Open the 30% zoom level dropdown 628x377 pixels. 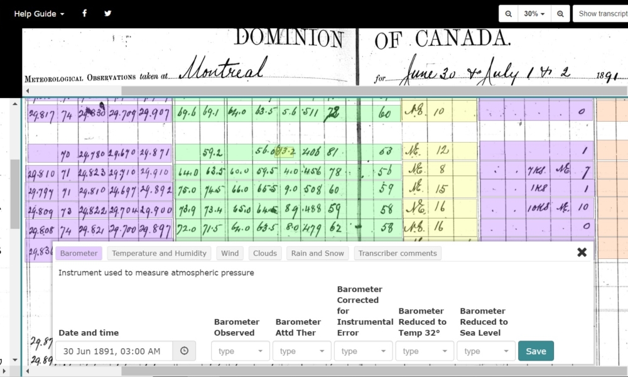(534, 14)
